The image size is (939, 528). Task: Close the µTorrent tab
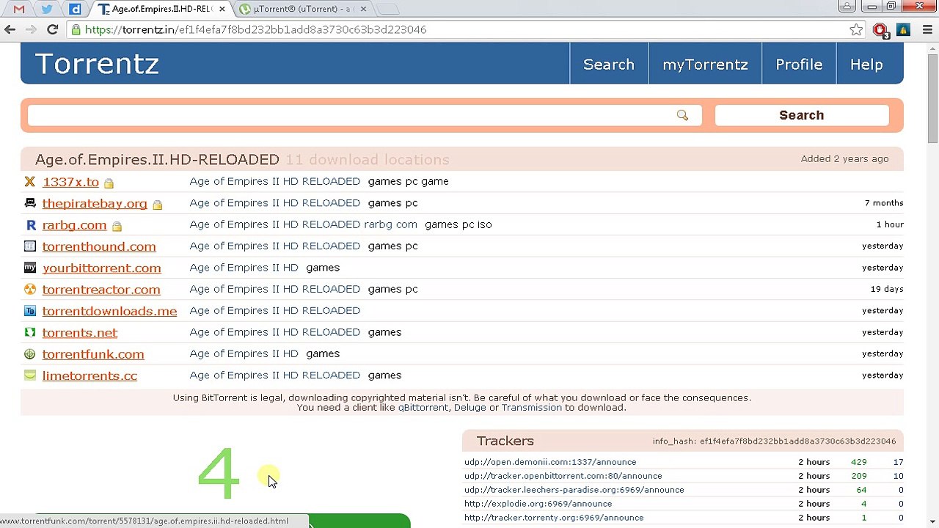(x=363, y=9)
